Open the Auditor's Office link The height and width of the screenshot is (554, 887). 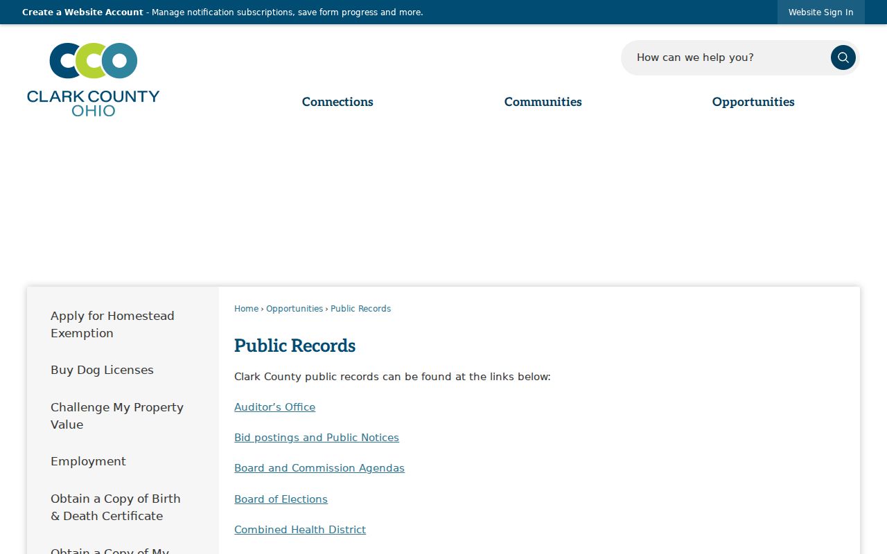274,407
